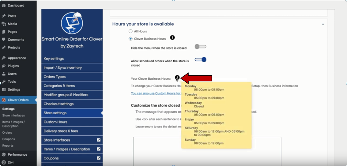Screen dimensions: 347x166
Task: Click the Performance cube icon
Action: click(4, 154)
